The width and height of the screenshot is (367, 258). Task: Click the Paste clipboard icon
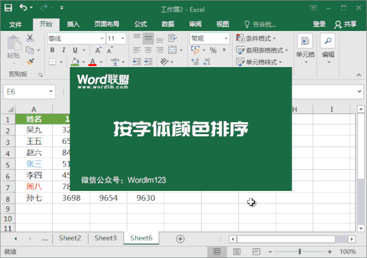14,44
